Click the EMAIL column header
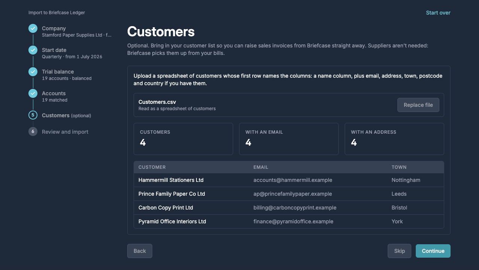Screen dimensions: 479x270 tap(261, 167)
